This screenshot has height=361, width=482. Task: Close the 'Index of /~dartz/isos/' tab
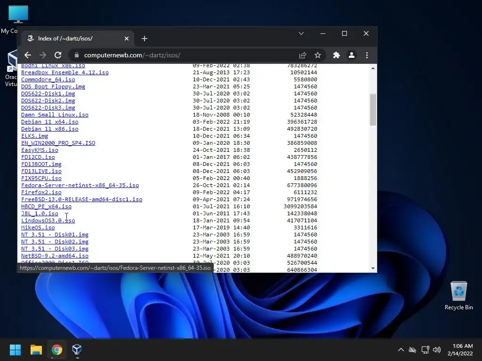(x=126, y=39)
